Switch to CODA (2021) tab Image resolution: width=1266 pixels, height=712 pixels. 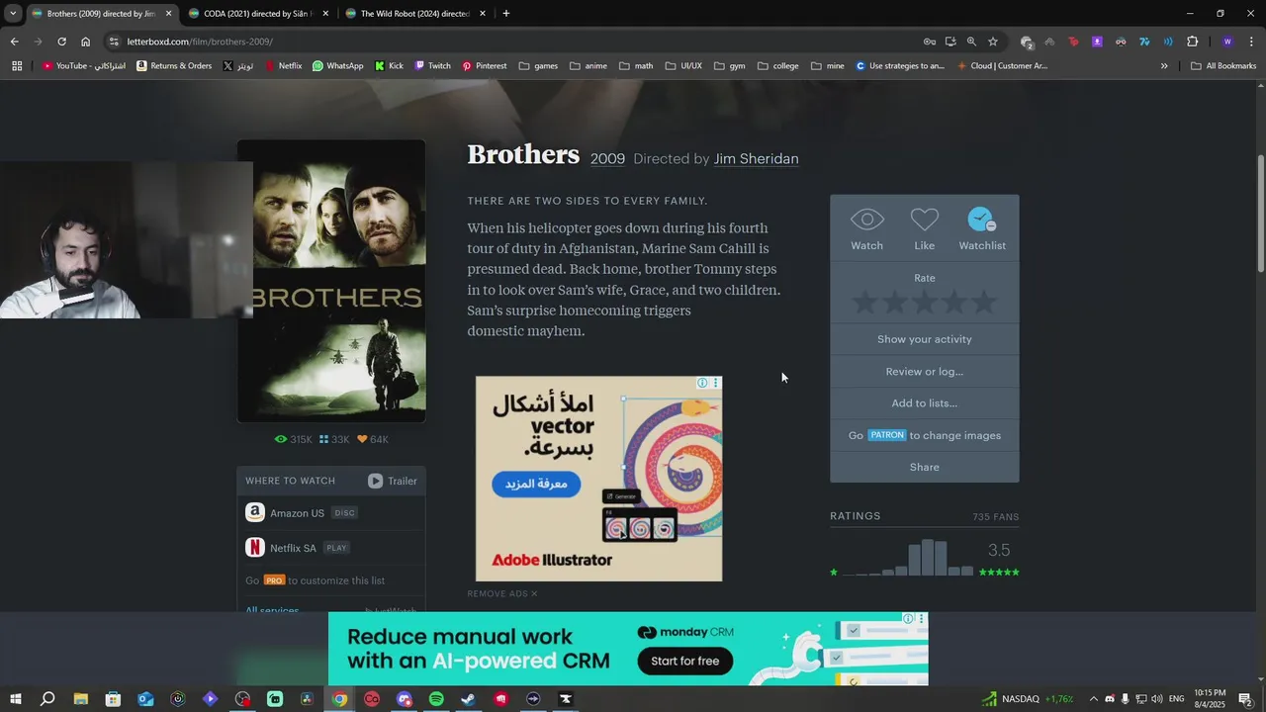(257, 14)
